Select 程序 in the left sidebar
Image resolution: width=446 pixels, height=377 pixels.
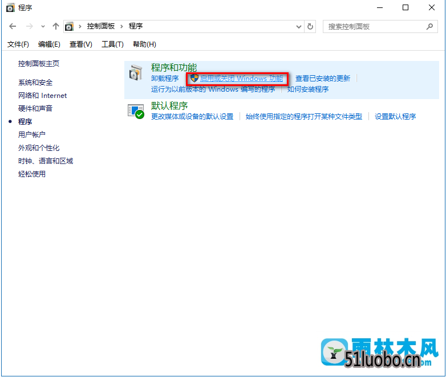coord(25,122)
